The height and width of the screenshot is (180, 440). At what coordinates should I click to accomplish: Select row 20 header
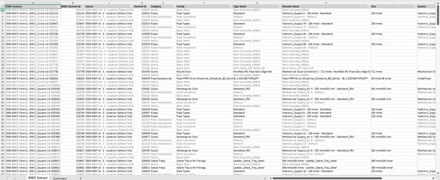[x=2, y=72]
